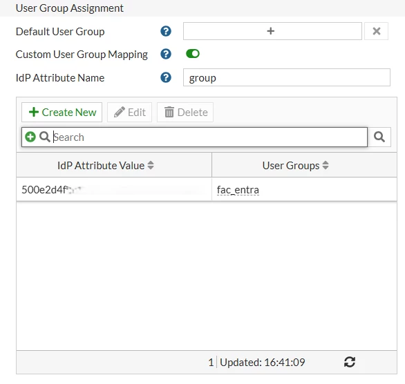Viewport: 405px width, 384px height.
Task: Click into the Search text field
Action: click(x=209, y=137)
